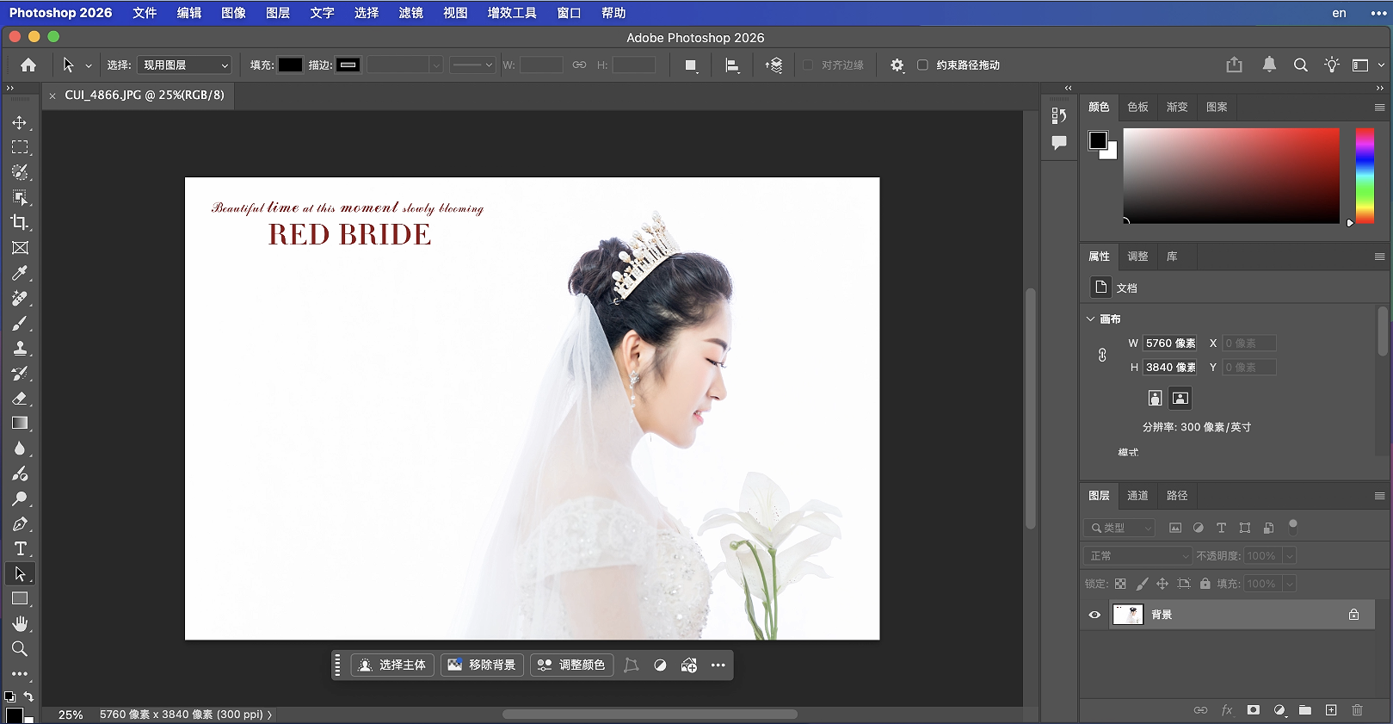The image size is (1393, 724).
Task: Enable the 约束路径拖动 checkbox
Action: coord(922,65)
